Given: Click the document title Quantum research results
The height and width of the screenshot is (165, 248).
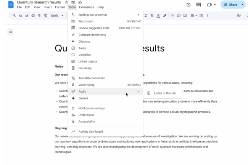Looking at the screenshot, I should tap(39, 2).
